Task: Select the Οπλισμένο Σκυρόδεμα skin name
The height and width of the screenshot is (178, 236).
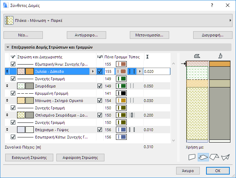Action: 61,115
